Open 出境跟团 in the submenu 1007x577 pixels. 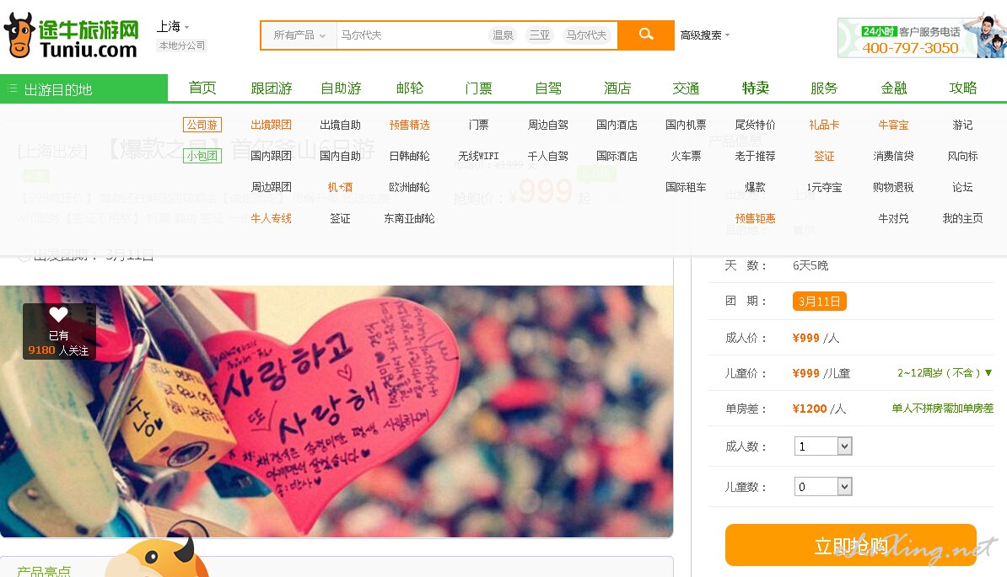click(x=271, y=125)
